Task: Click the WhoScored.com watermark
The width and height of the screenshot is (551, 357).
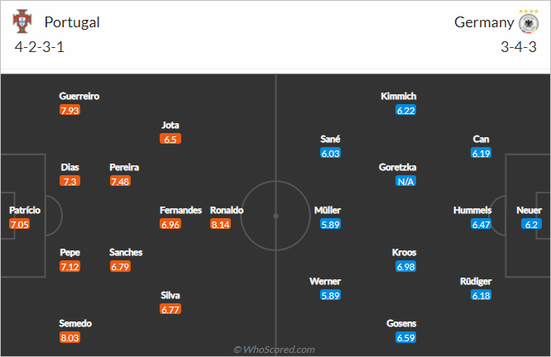Action: pos(275,350)
